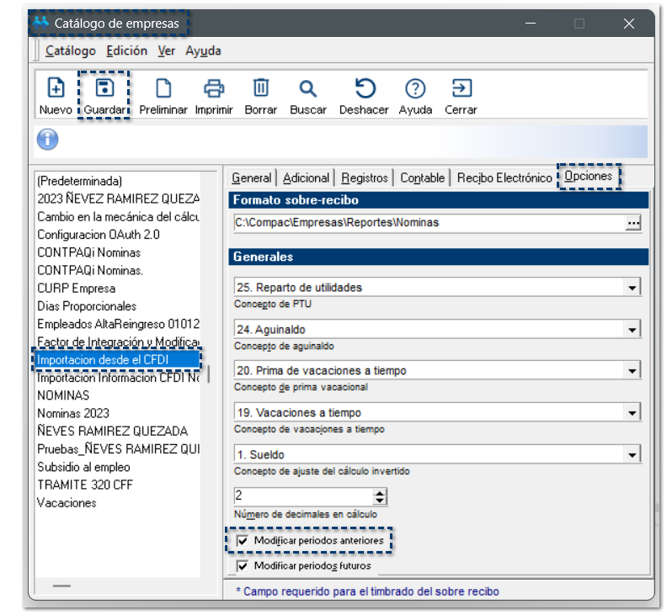
Task: Increase Número de decimales with up arrow
Action: (379, 491)
